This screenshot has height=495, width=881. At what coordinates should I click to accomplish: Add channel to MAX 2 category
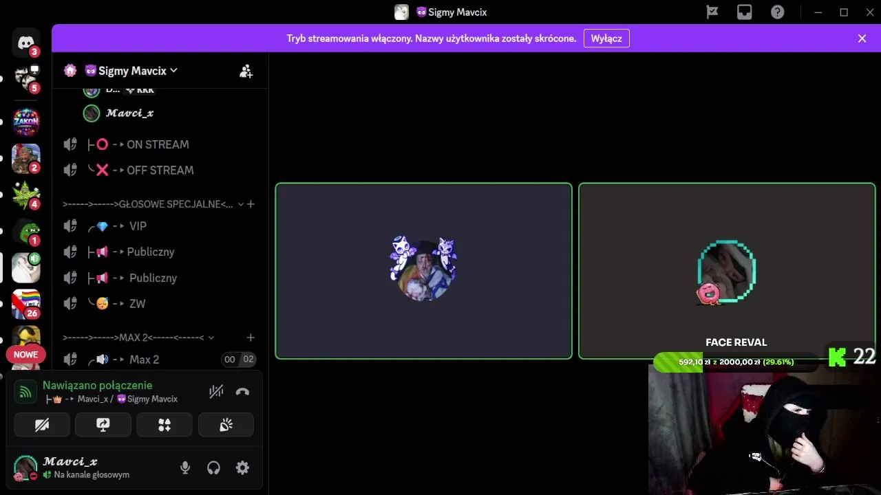(x=251, y=338)
